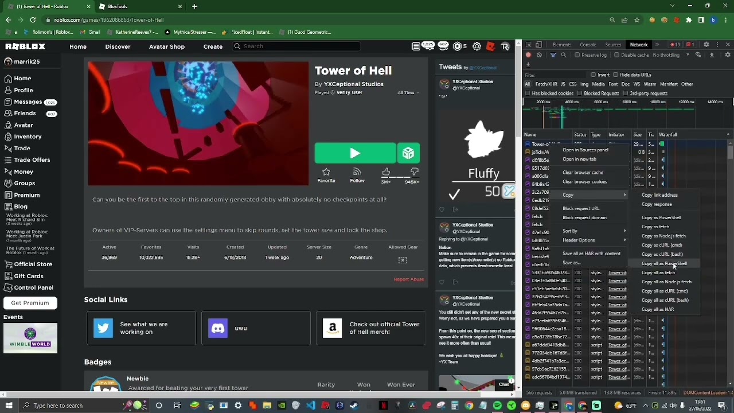Screen dimensions: 734x413
Task: Choose Copy as cURL (bash)
Action: [662, 255]
